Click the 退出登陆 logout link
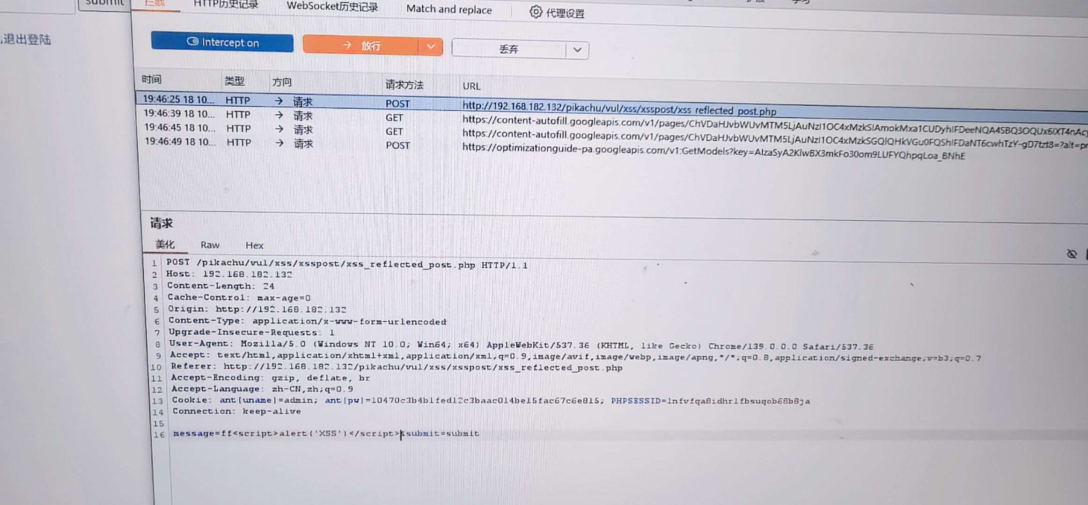Screen dimensions: 1088x505 pos(27,39)
